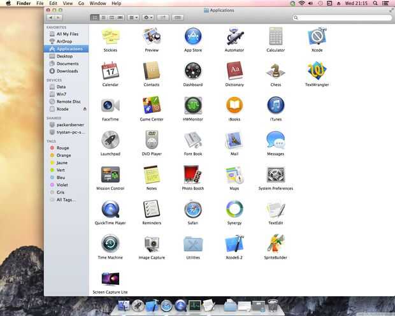
Task: Open the Calendar app icon
Action: pyautogui.click(x=110, y=71)
